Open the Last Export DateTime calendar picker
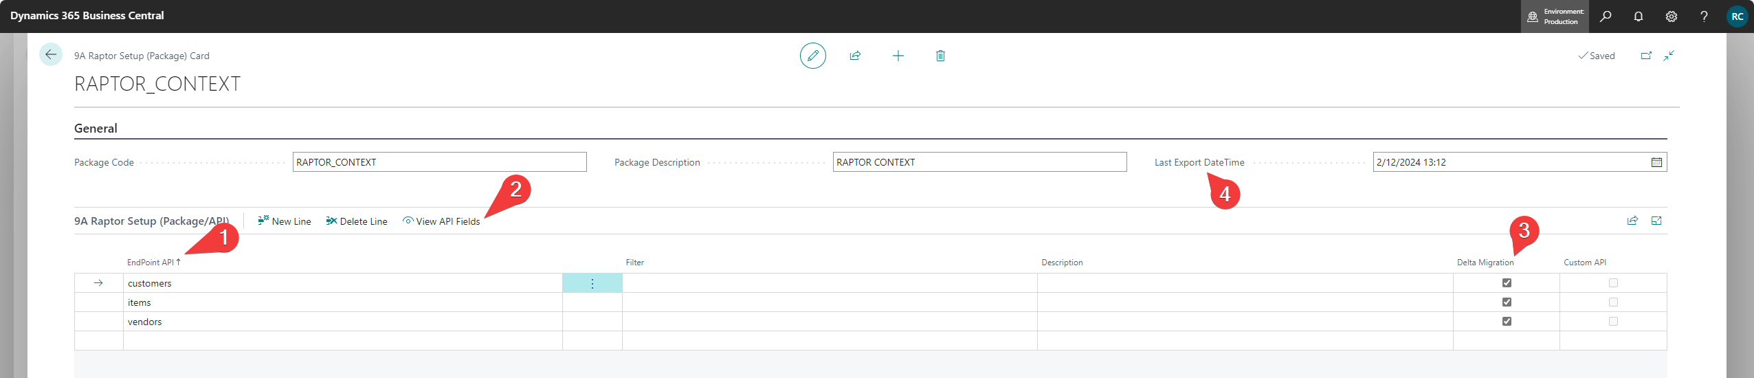Viewport: 1754px width, 378px height. point(1656,162)
